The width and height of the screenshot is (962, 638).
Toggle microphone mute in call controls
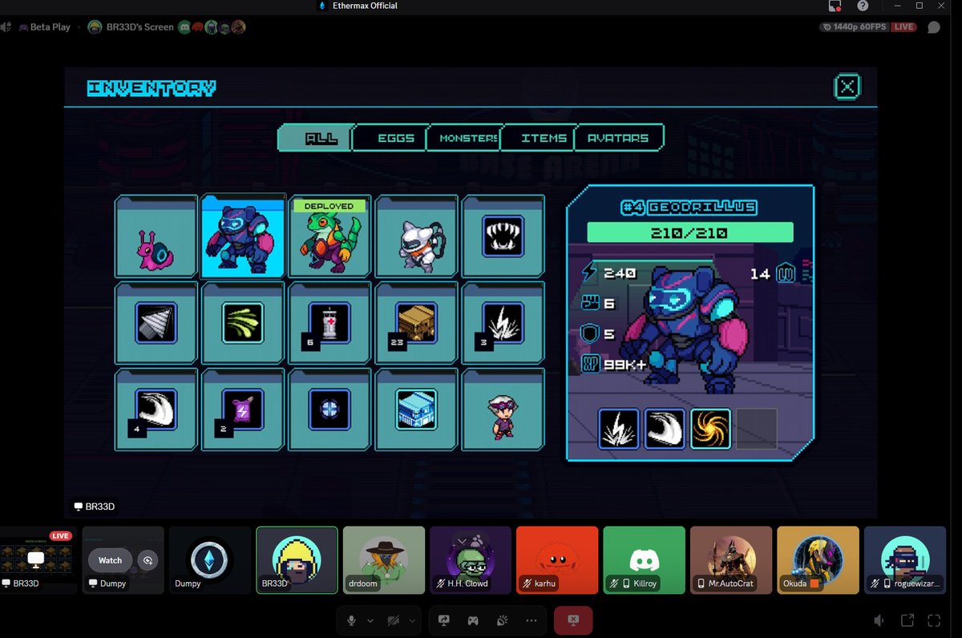click(350, 620)
